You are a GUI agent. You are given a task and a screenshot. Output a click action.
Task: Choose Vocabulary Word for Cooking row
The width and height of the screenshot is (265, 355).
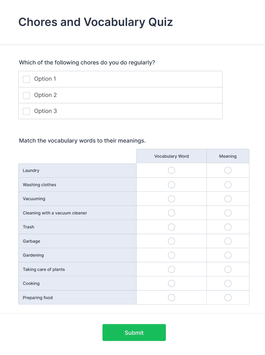coord(172,283)
